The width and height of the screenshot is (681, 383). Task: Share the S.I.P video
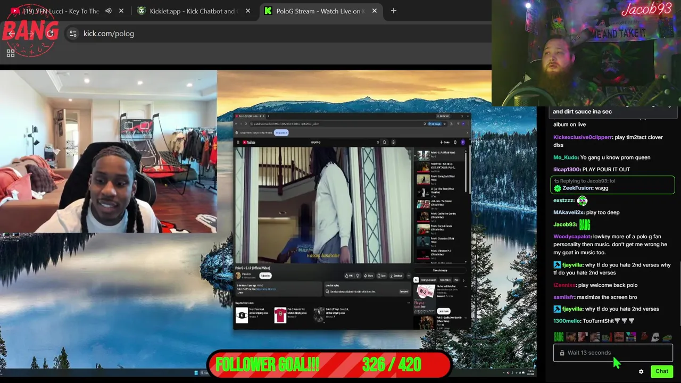369,276
